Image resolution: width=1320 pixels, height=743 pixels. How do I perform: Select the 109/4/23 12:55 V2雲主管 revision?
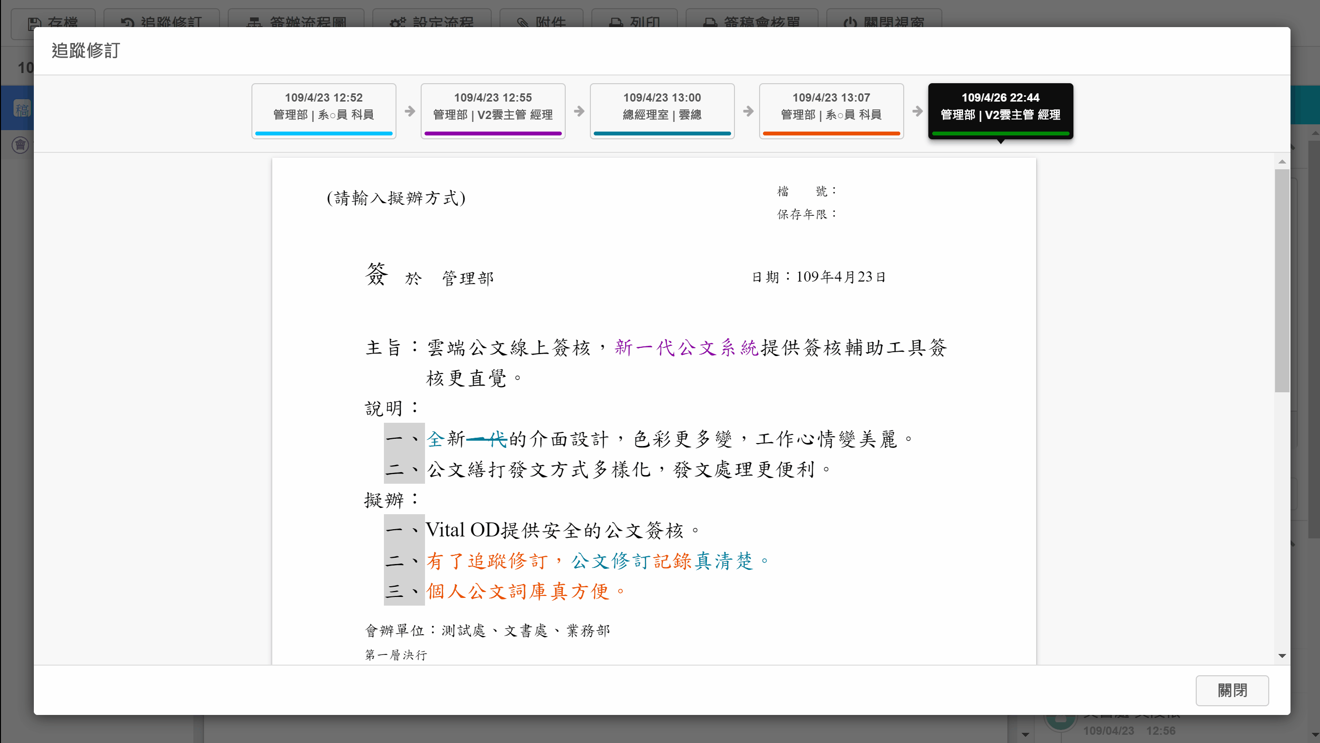492,111
